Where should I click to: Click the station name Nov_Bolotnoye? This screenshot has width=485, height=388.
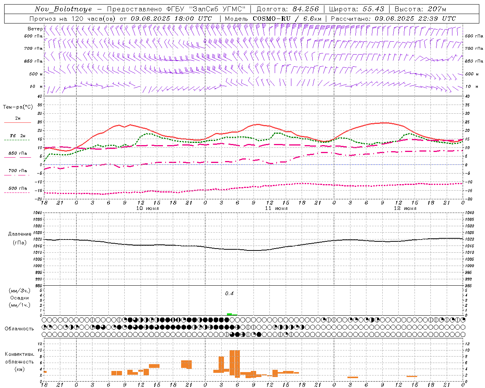(x=63, y=9)
